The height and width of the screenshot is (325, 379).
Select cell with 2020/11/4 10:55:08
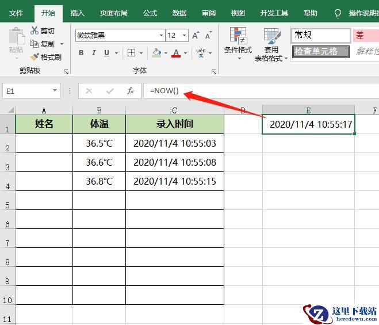click(x=174, y=162)
